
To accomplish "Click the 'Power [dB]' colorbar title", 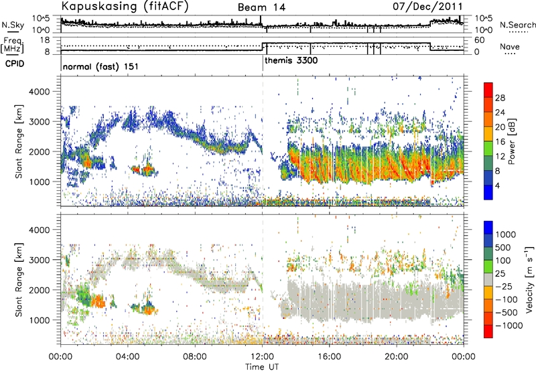I will click(x=511, y=141).
